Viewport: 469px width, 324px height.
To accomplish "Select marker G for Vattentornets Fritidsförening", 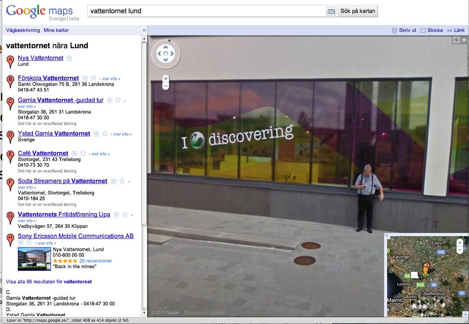I will pos(10,217).
